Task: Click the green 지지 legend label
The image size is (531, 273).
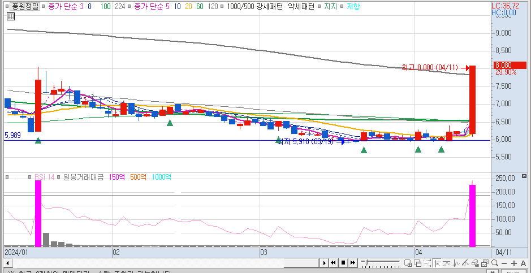Action: tap(330, 6)
